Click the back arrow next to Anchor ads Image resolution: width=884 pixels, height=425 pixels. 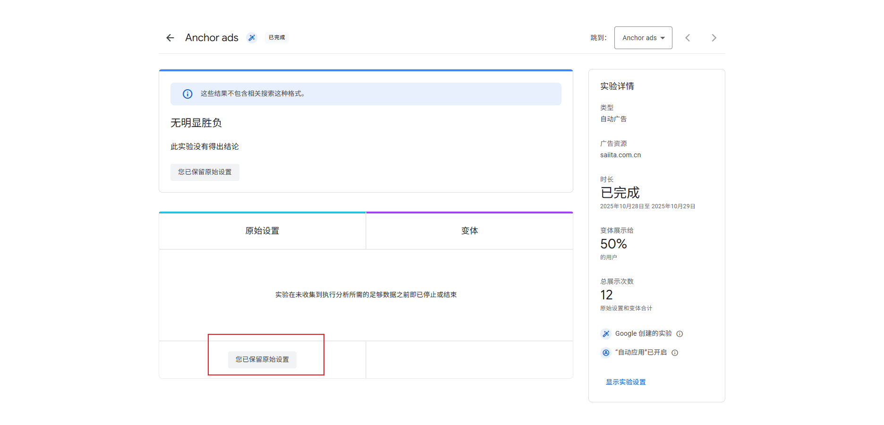170,38
